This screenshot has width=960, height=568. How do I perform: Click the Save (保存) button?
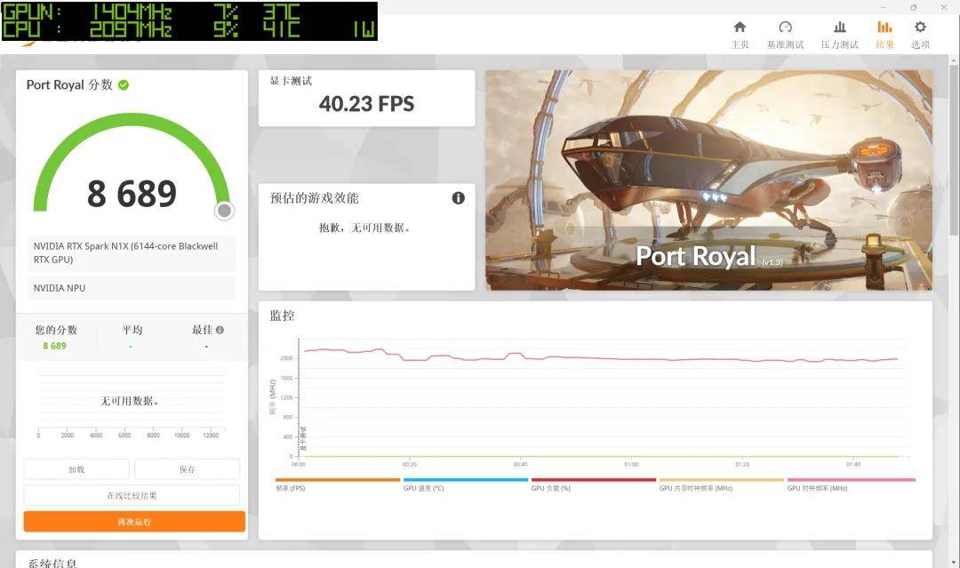[188, 469]
